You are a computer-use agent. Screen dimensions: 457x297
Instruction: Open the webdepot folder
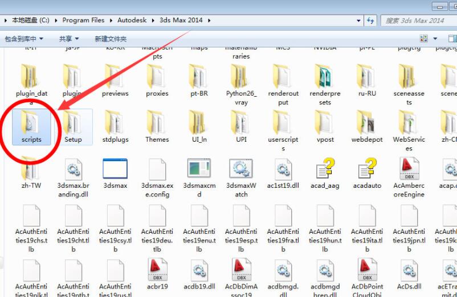tap(367, 125)
